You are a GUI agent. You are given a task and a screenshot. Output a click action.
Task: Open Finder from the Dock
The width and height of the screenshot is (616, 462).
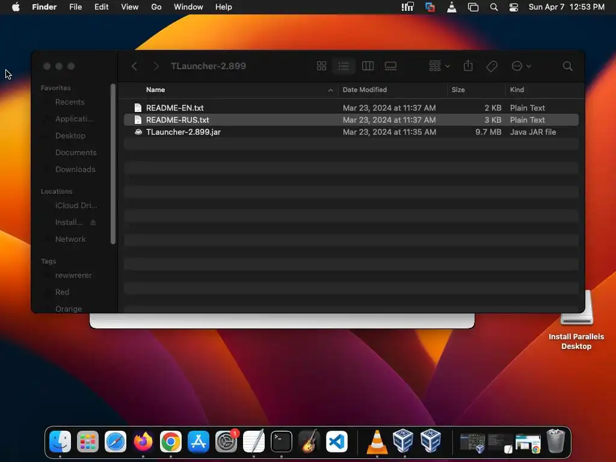60,442
